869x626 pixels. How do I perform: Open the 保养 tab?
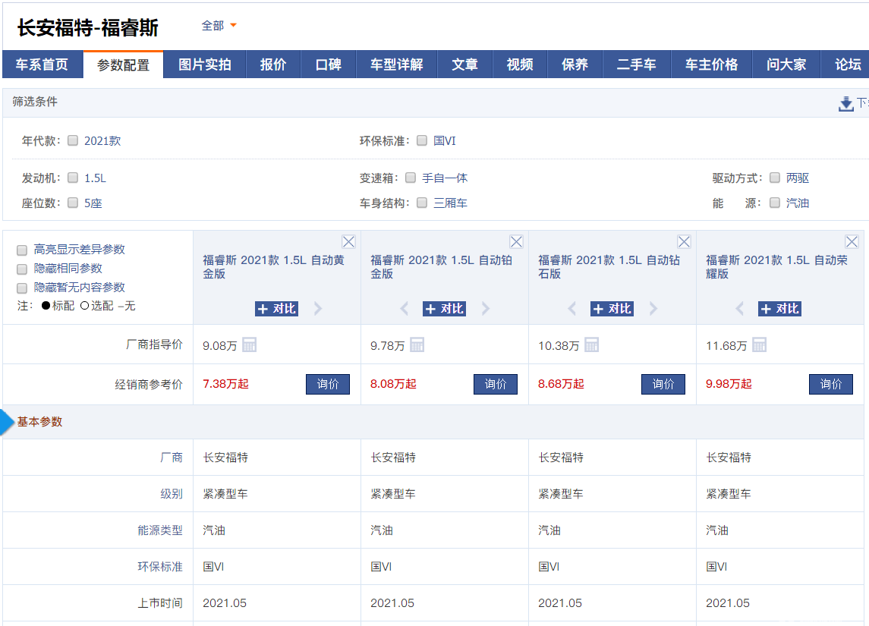575,64
